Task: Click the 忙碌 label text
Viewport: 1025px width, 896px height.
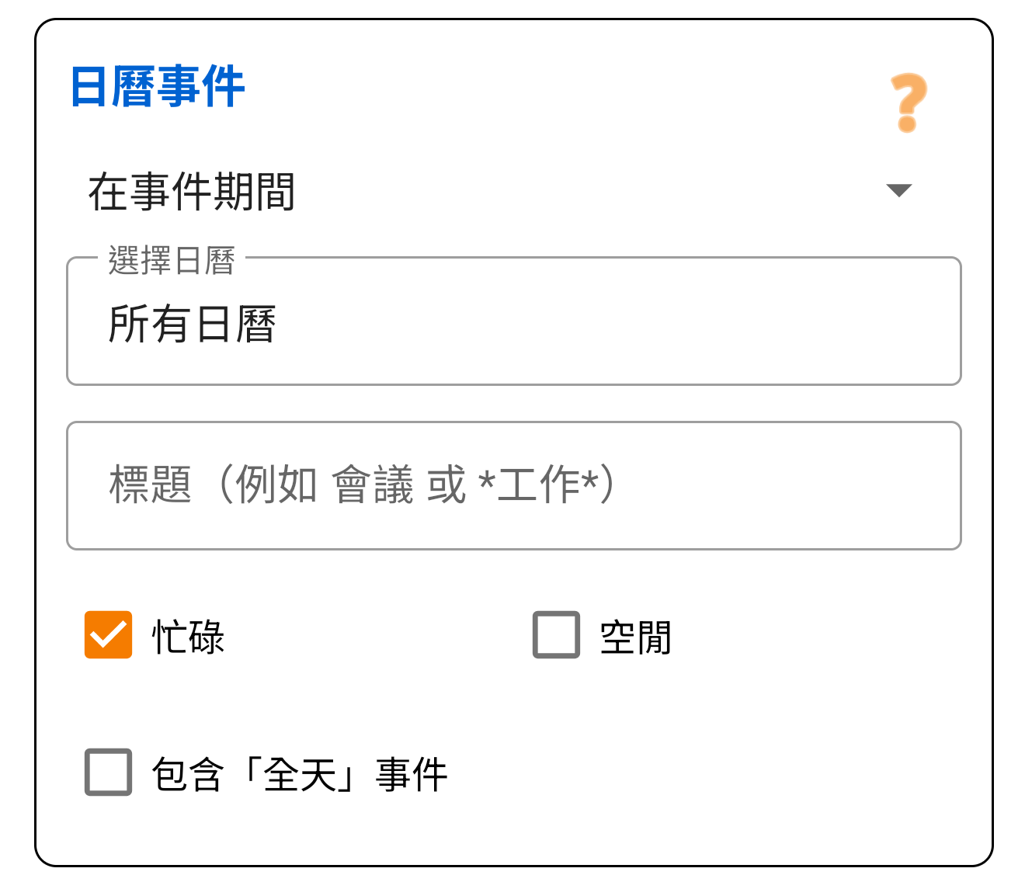Action: coord(186,637)
